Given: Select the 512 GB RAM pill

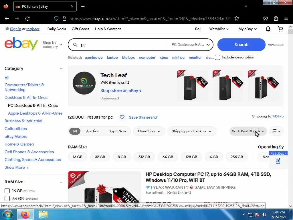Looking at the screenshot, I should [x=144, y=157].
